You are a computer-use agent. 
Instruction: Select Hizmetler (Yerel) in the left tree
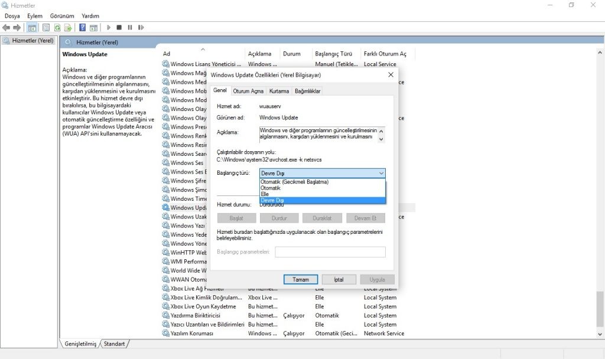(x=32, y=41)
